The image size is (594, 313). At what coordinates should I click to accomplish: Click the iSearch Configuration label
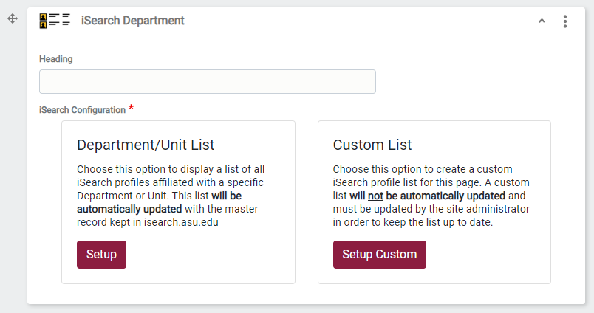(x=82, y=110)
